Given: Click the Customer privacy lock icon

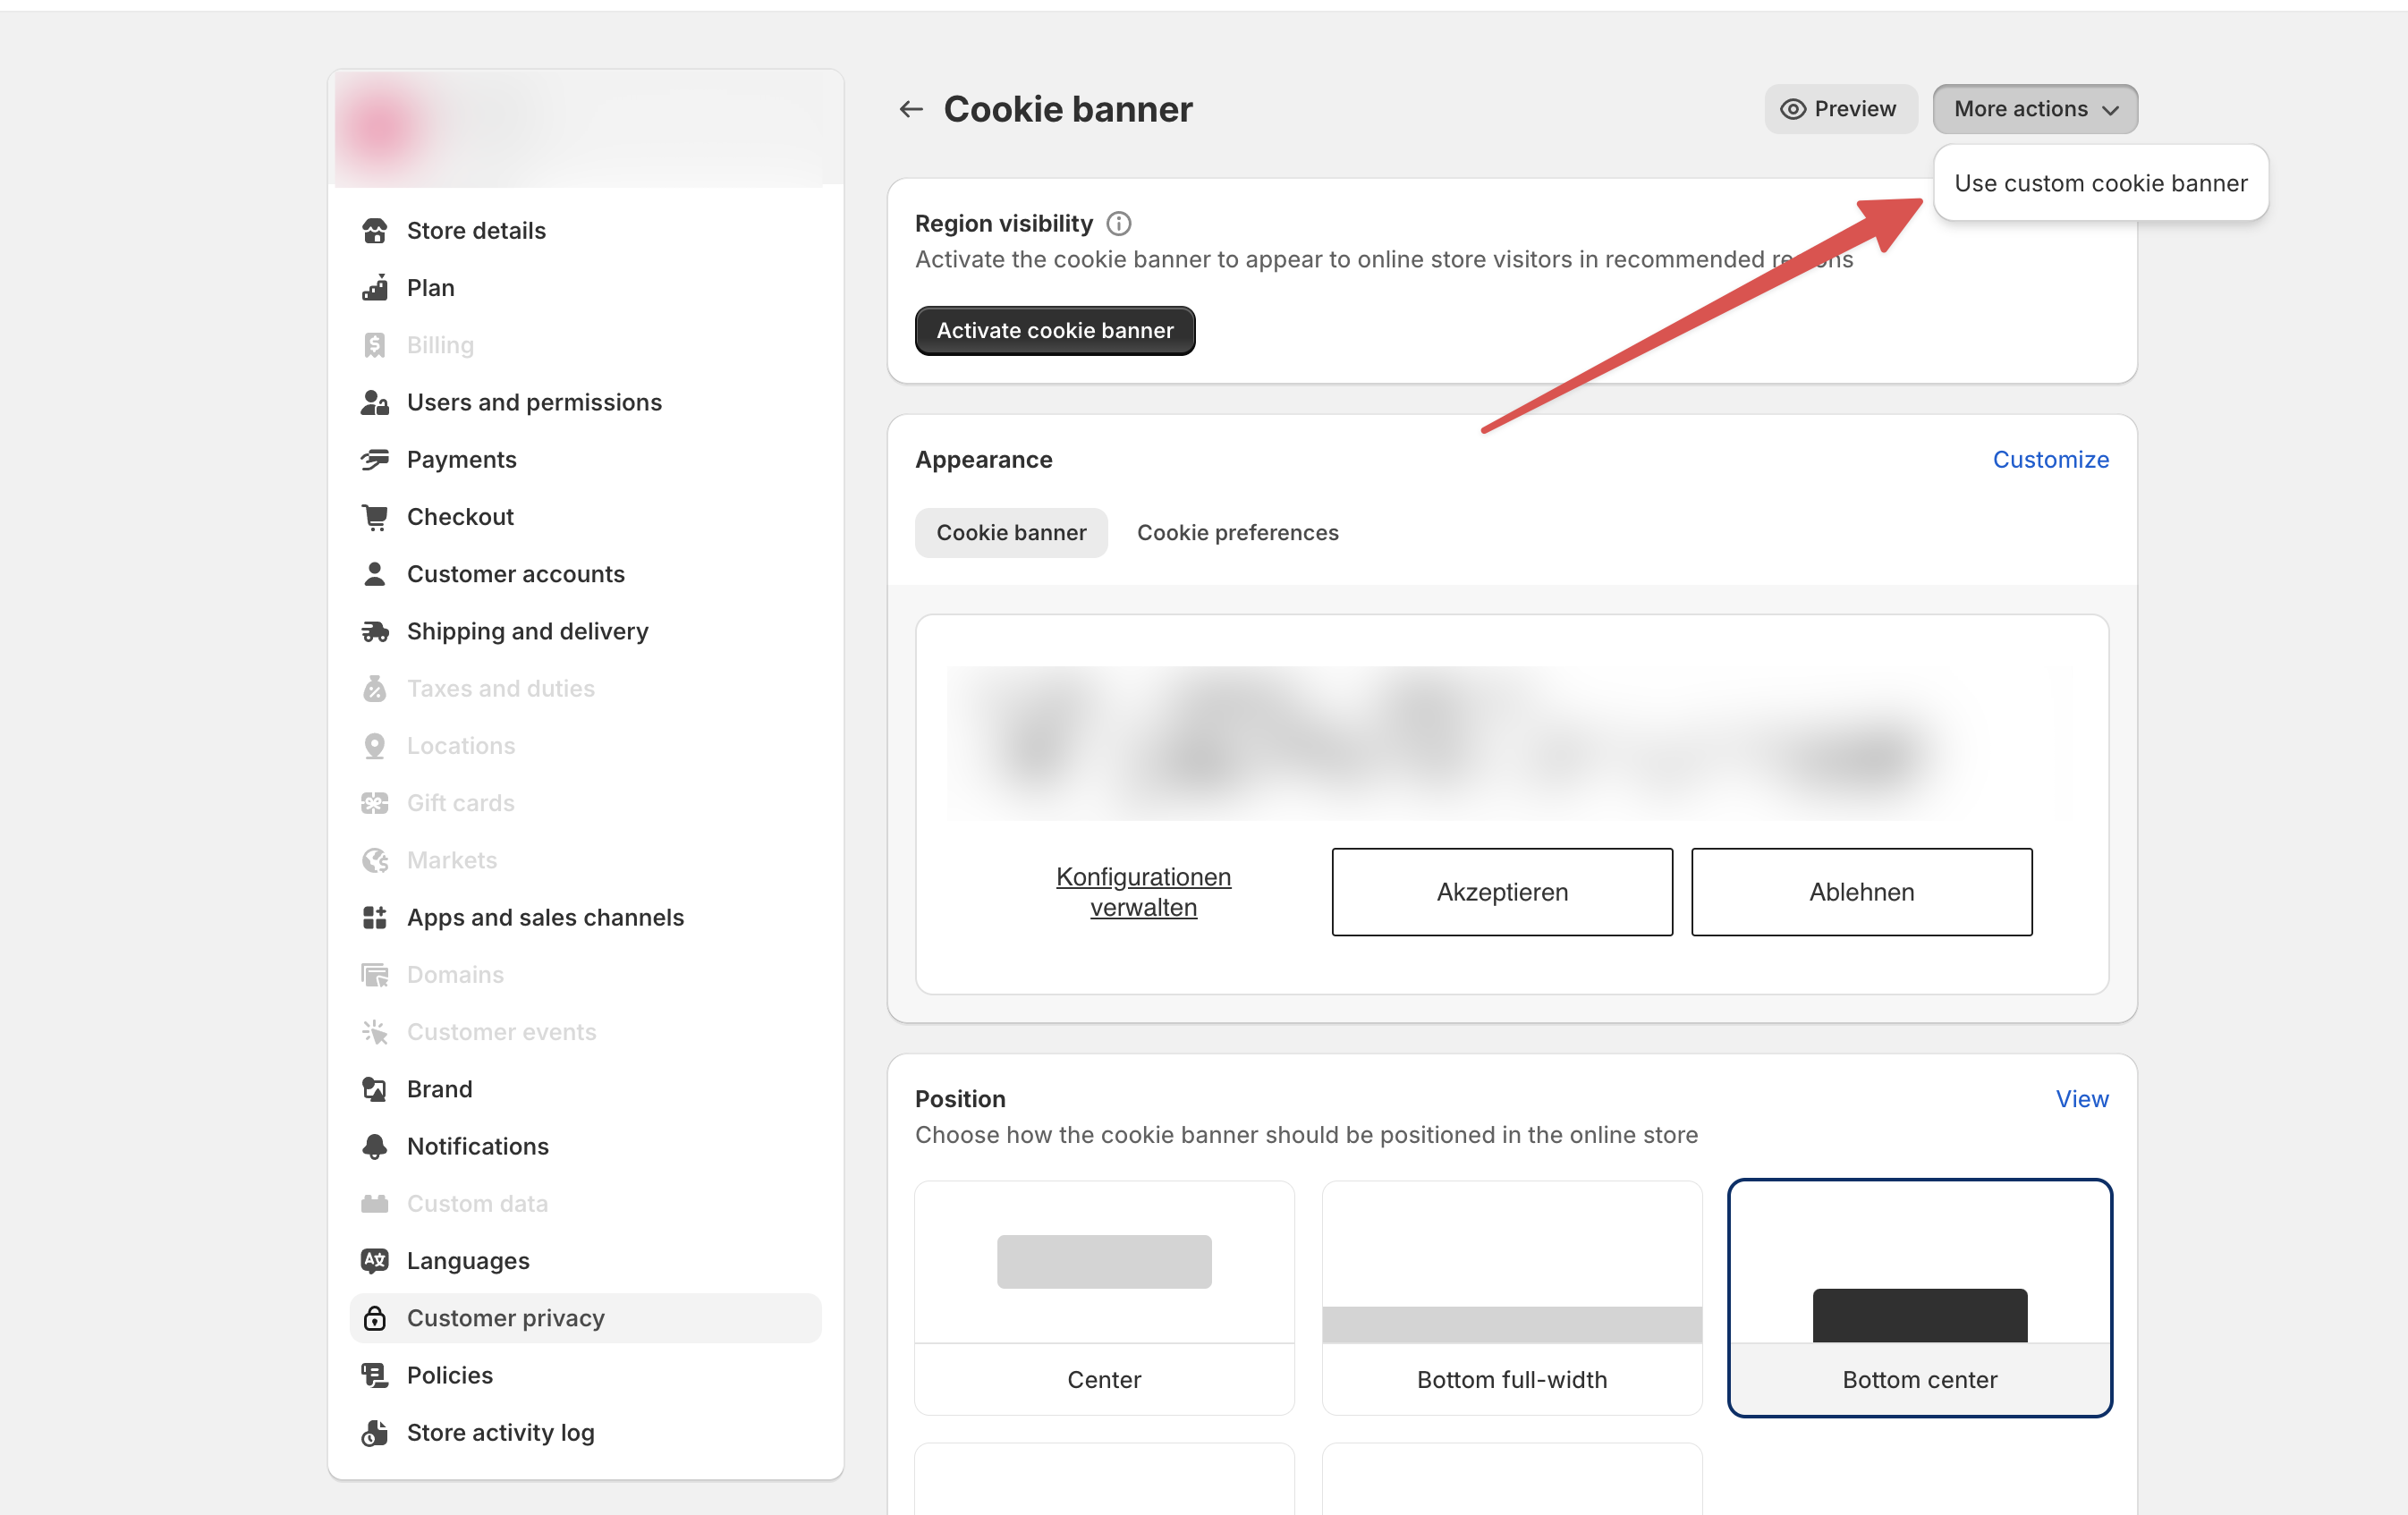Looking at the screenshot, I should [375, 1318].
